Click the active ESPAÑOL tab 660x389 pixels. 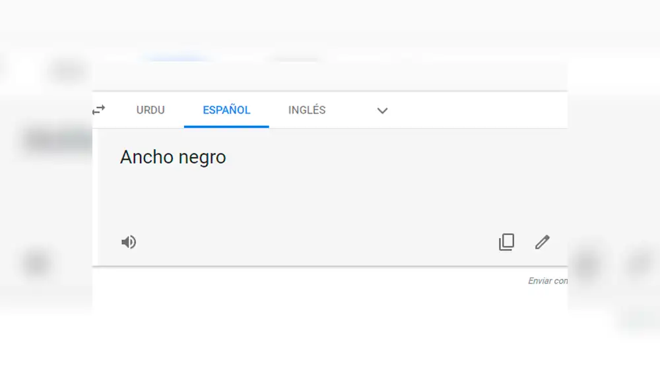(x=226, y=110)
